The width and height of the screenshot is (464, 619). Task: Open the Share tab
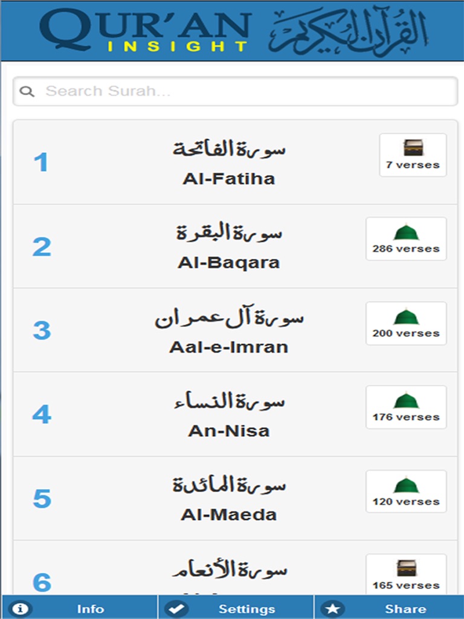[x=405, y=609]
